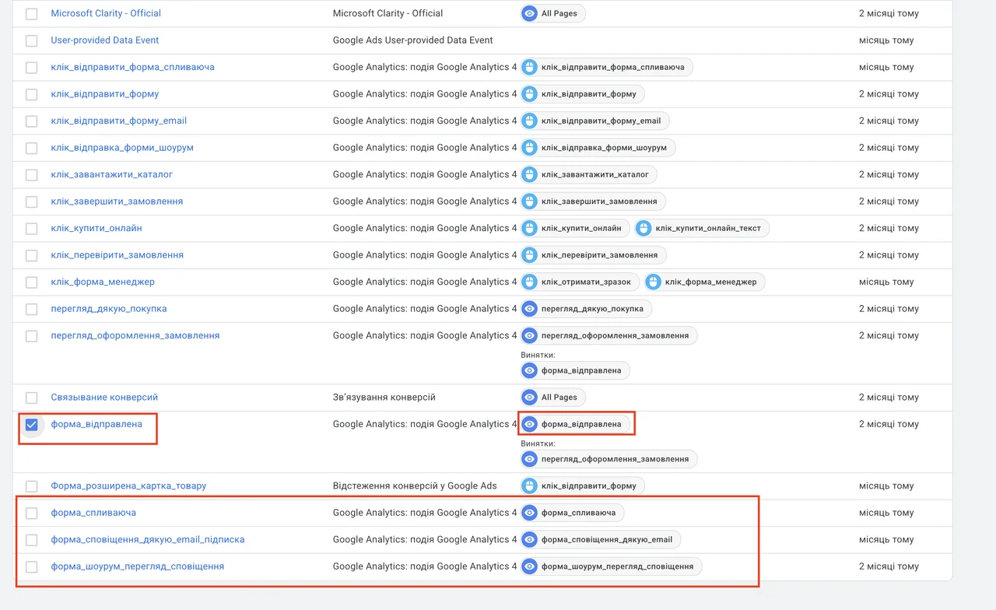This screenshot has height=610, width=996.
Task: Open the Форма_розширена_картка_товару tag link
Action: tap(128, 486)
